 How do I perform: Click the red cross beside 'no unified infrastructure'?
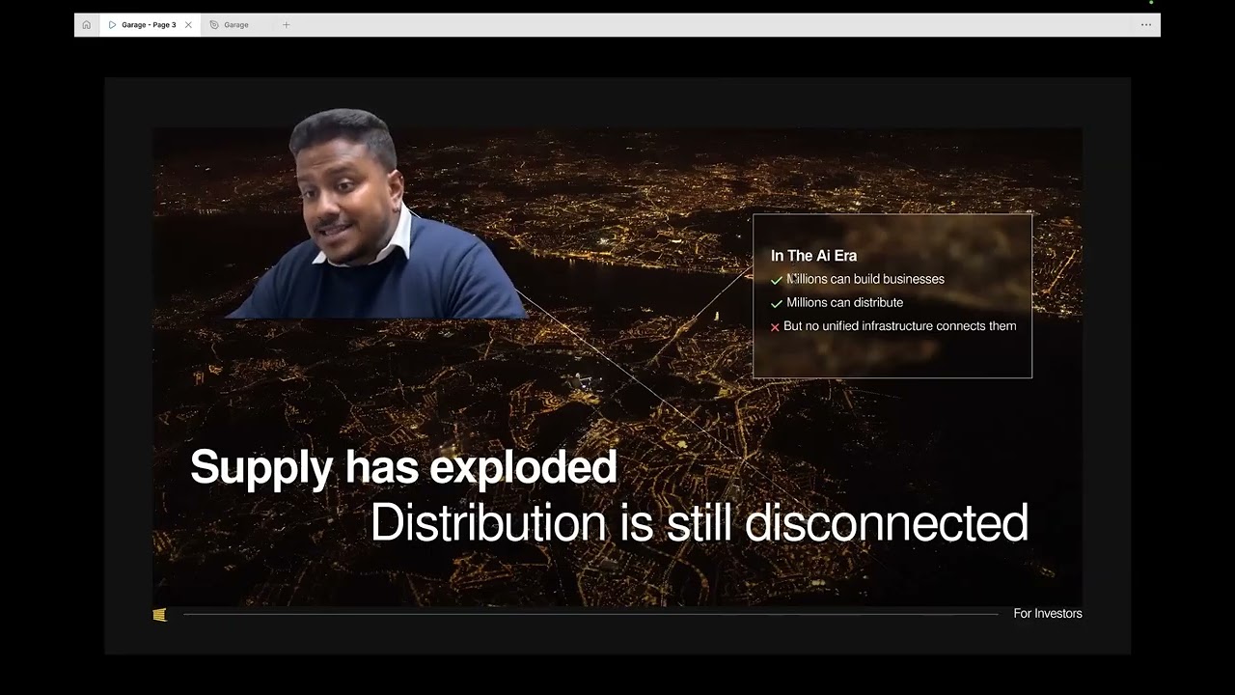[775, 327]
